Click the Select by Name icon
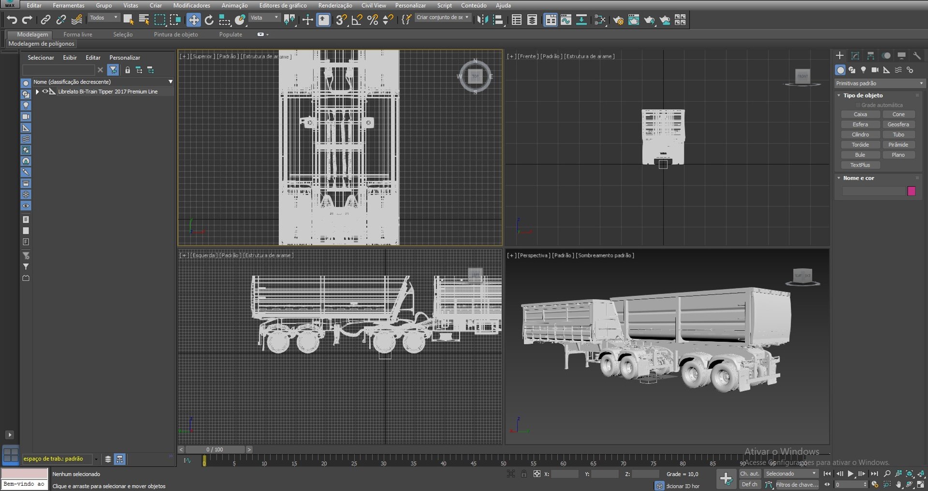 point(144,20)
